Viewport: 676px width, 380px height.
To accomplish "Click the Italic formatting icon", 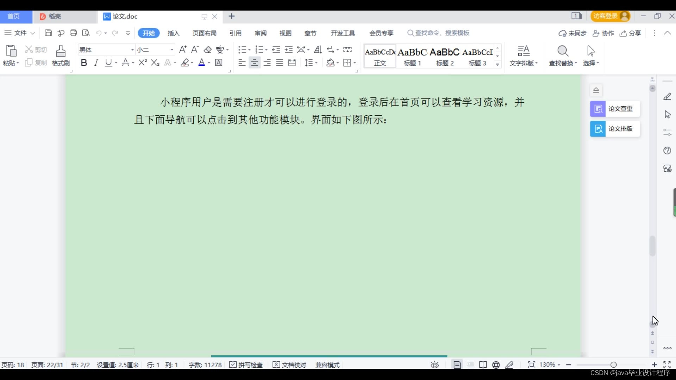I will pyautogui.click(x=96, y=63).
